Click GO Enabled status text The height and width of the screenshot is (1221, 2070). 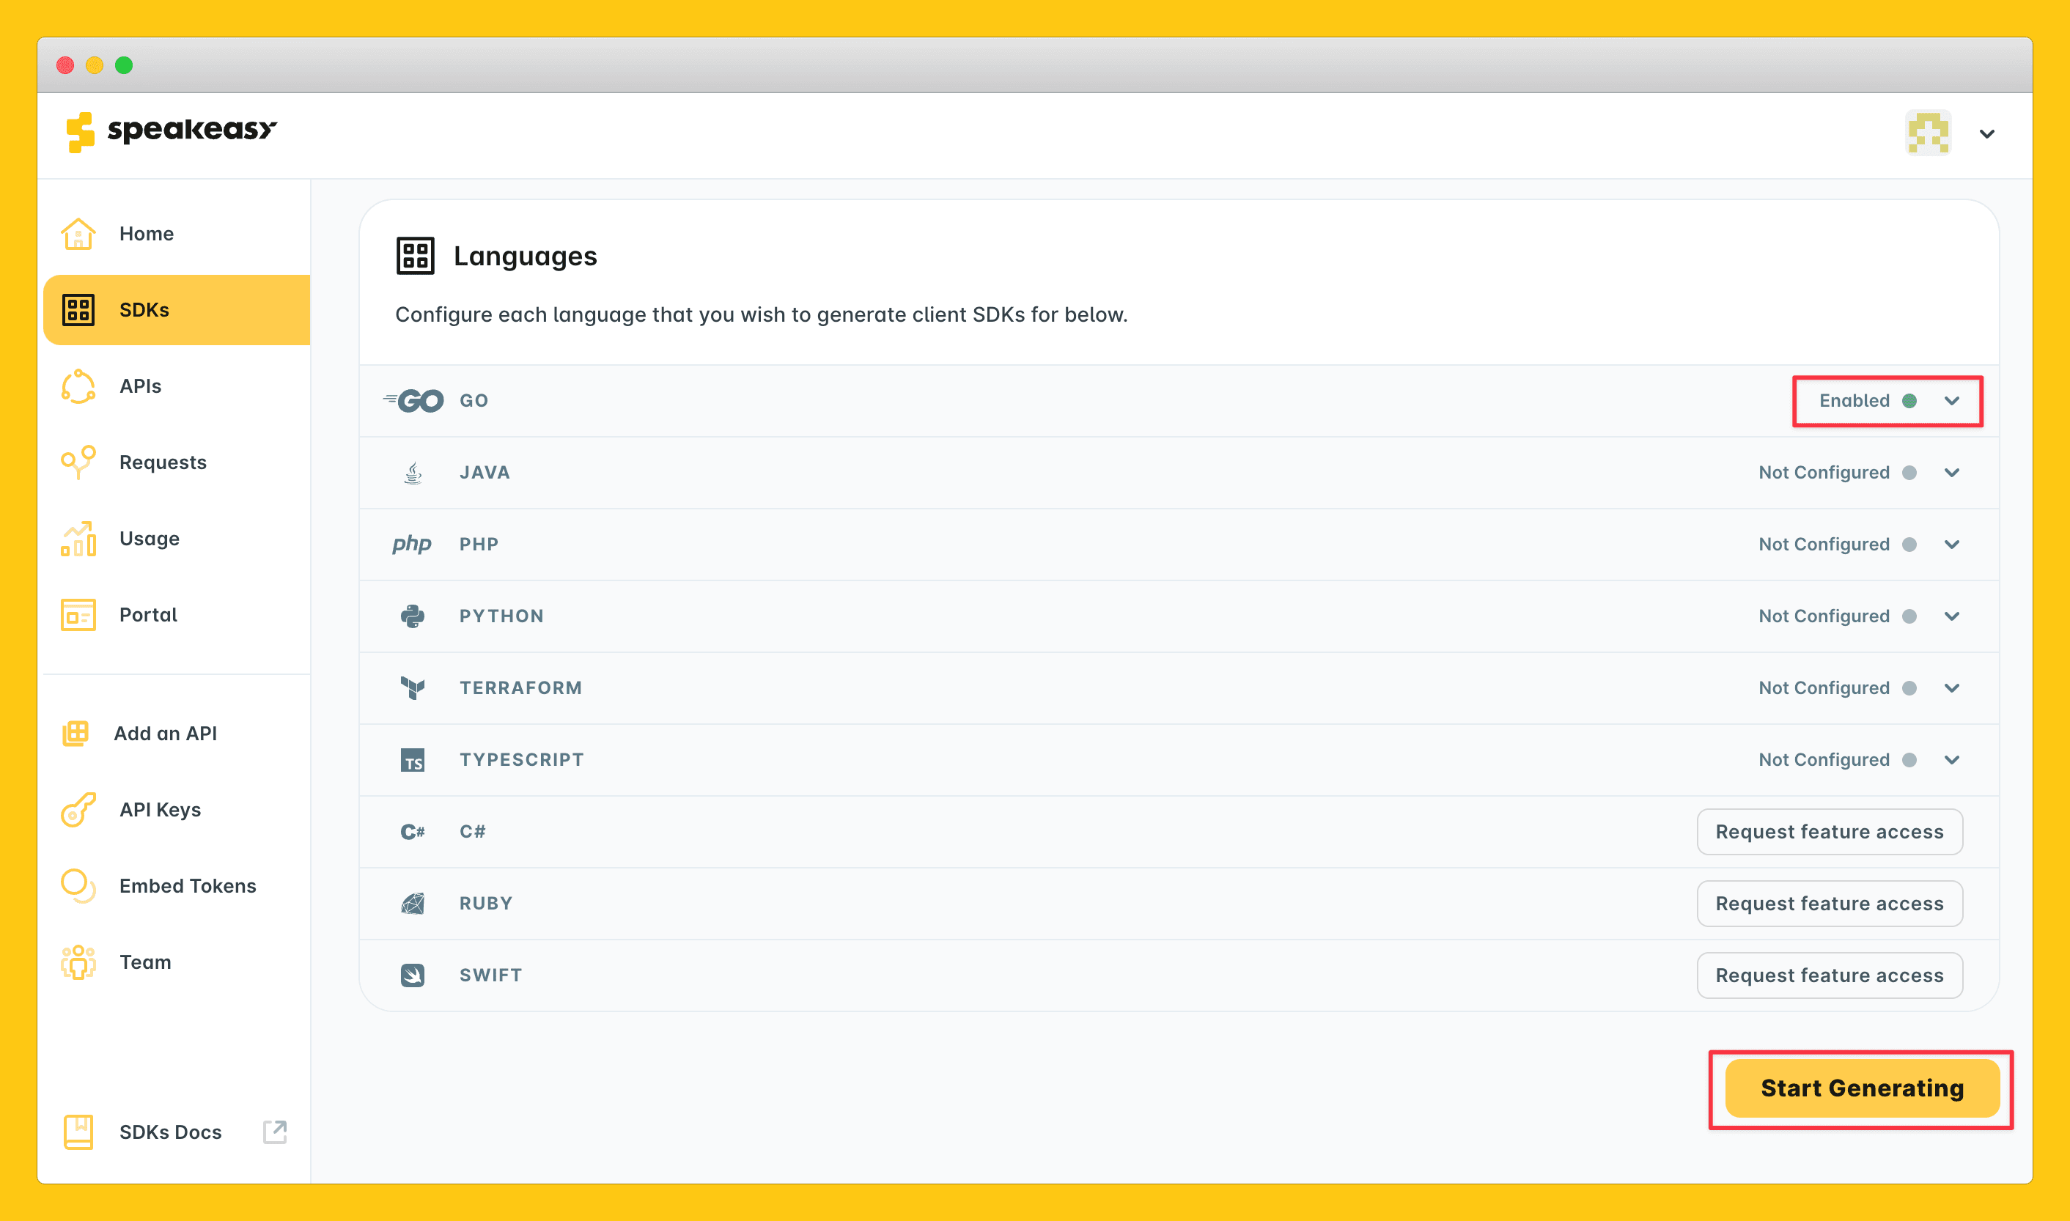1854,401
